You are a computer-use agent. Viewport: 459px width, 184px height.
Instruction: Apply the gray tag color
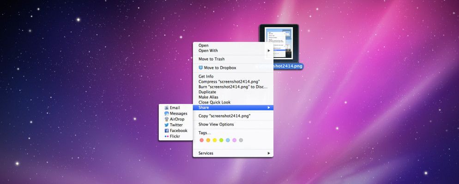tap(241, 140)
